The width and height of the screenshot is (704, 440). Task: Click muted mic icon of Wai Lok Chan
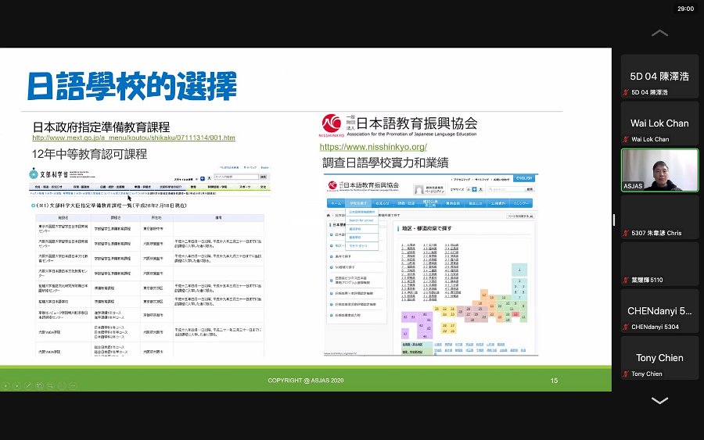626,139
